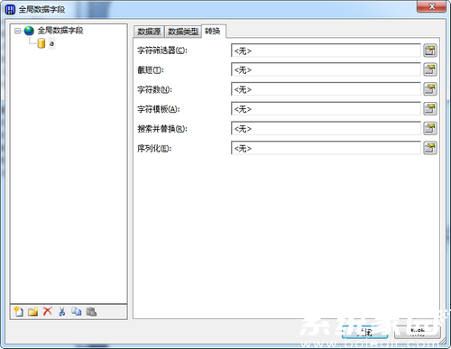Click the new folder icon

32,312
